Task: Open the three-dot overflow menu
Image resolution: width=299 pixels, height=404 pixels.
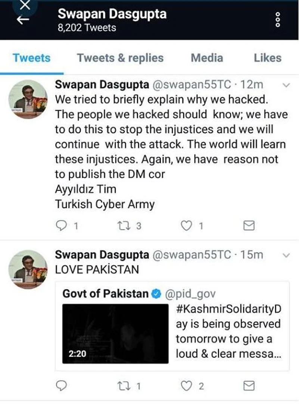Action: 277,19
